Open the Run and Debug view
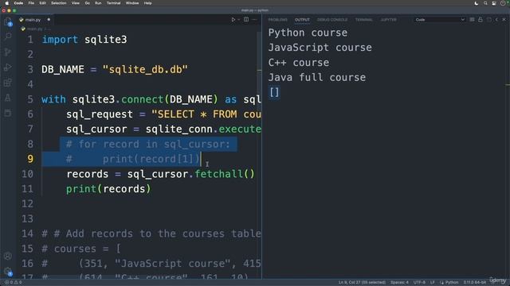The height and width of the screenshot is (286, 510). pyautogui.click(x=8, y=67)
